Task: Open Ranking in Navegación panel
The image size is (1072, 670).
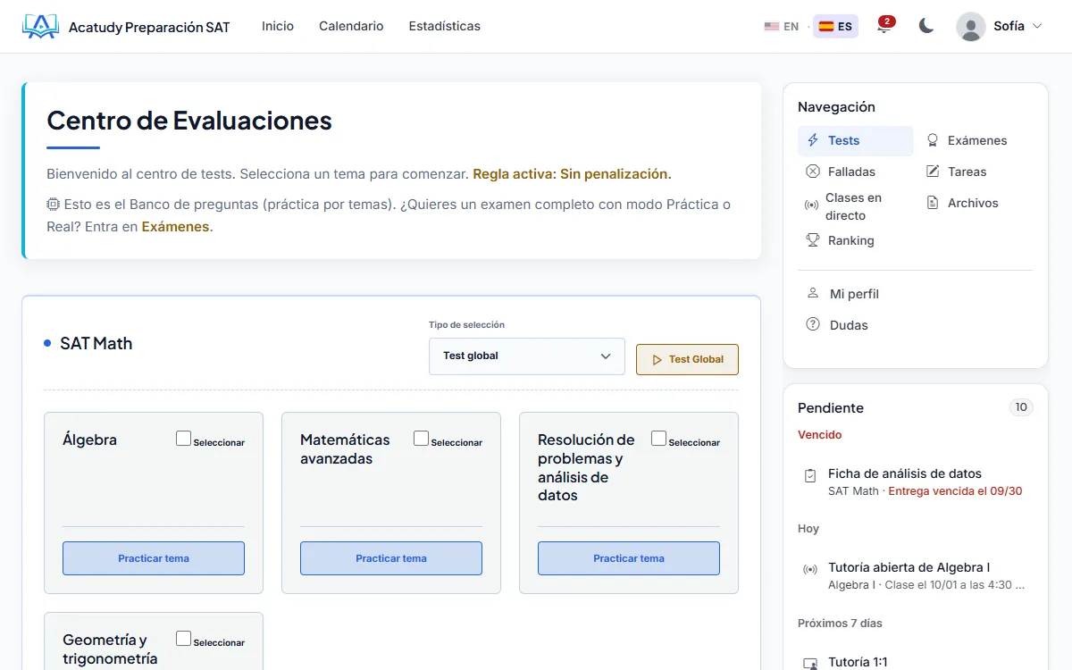Action: 856,240
